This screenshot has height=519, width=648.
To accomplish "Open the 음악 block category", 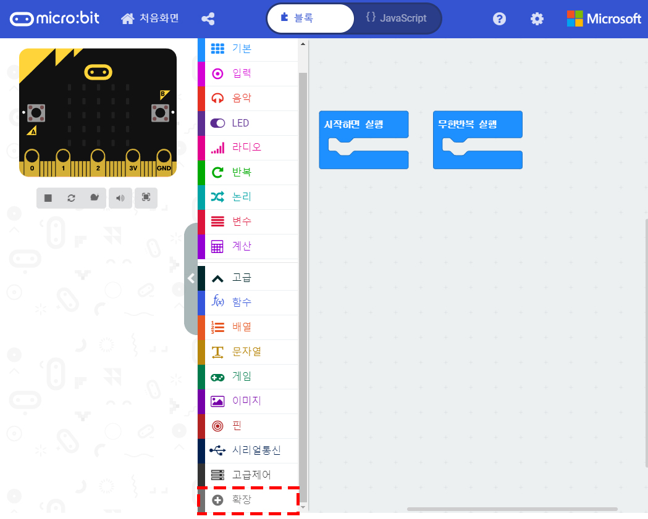I will (248, 98).
